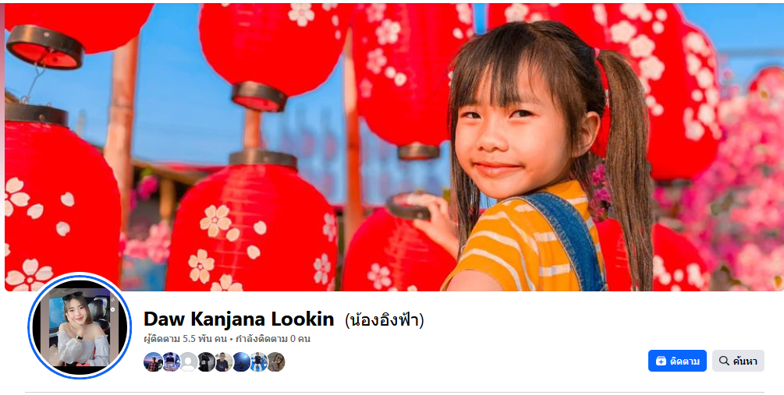Select the sixth follower avatar, dark blue

coord(240,361)
